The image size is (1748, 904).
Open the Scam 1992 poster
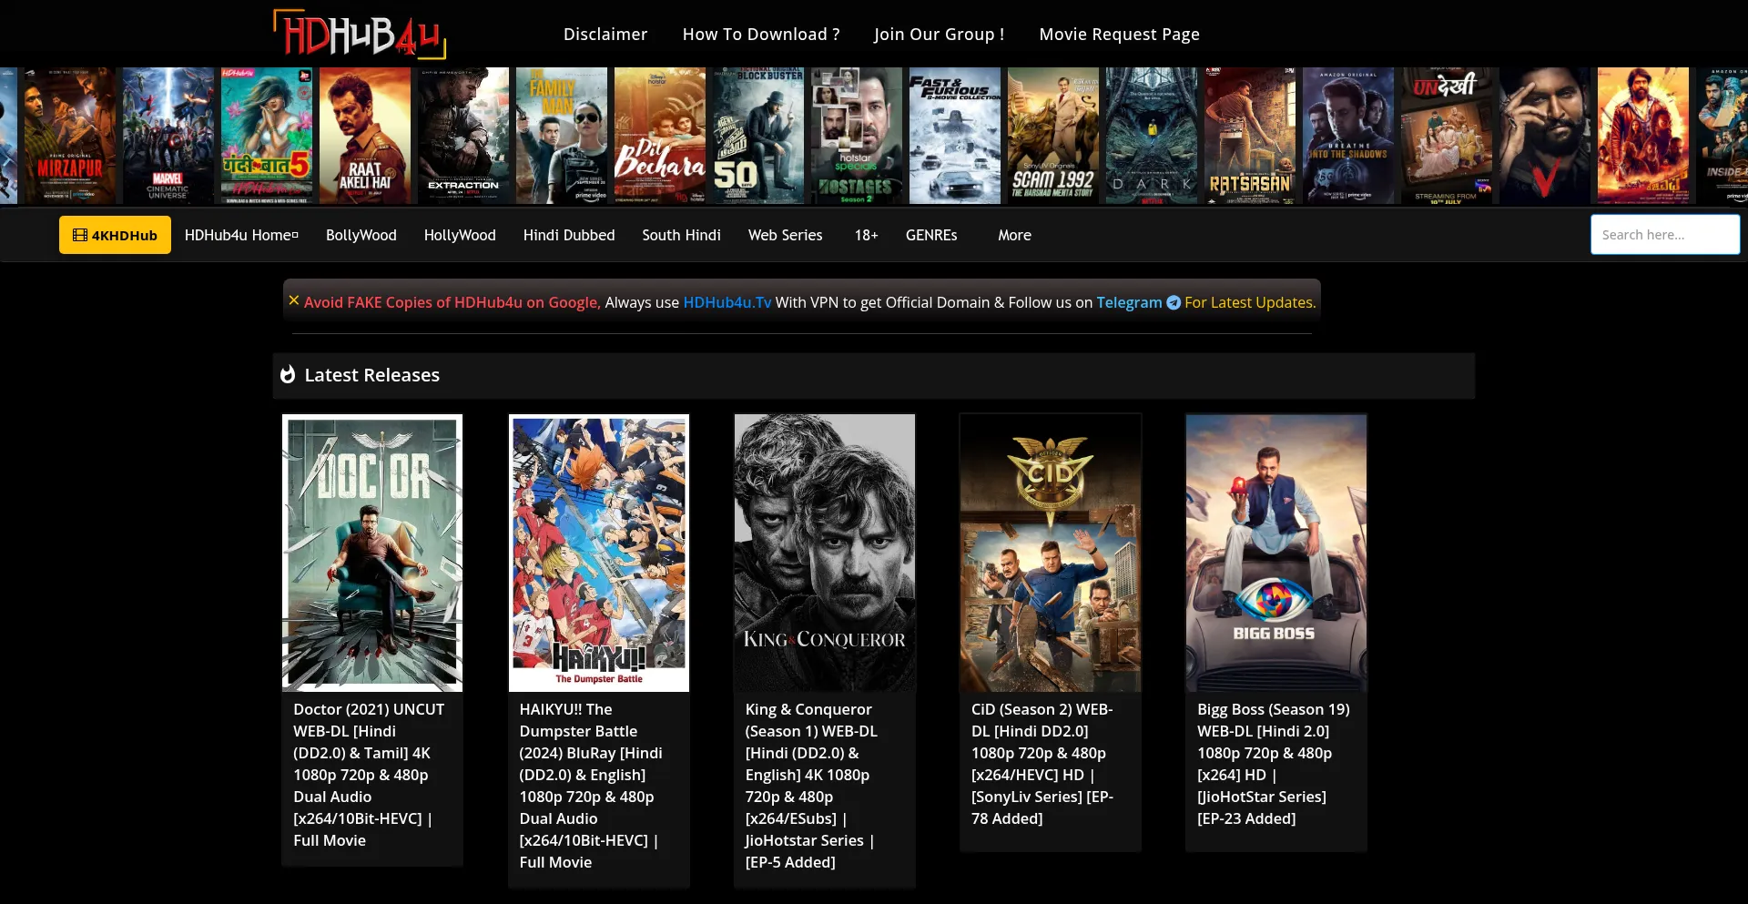pos(1053,136)
